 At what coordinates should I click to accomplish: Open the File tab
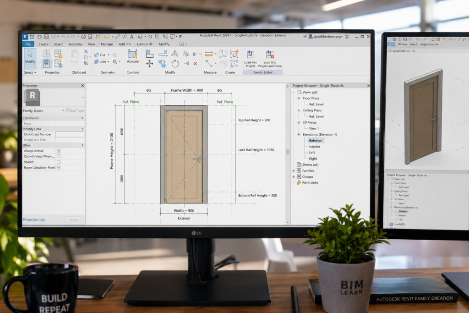coord(28,44)
